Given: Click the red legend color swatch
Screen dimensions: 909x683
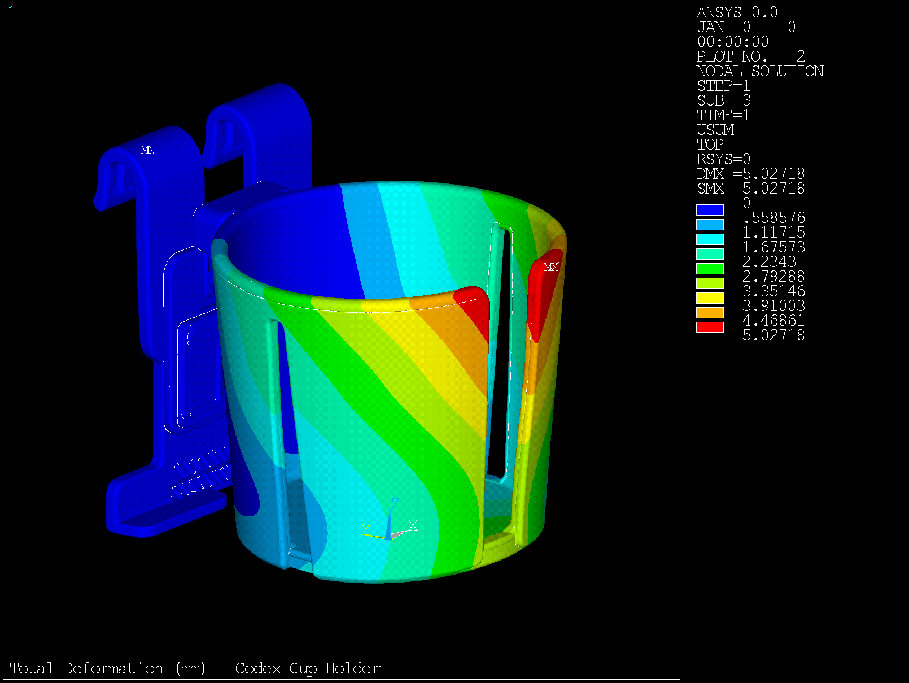Looking at the screenshot, I should [x=710, y=327].
